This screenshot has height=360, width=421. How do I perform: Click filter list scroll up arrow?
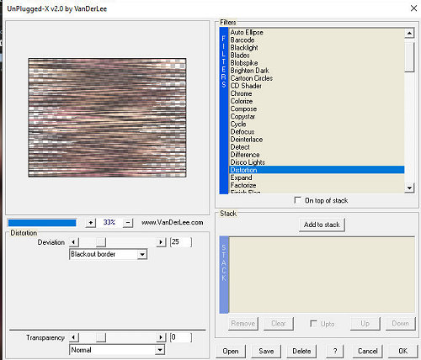[409, 34]
